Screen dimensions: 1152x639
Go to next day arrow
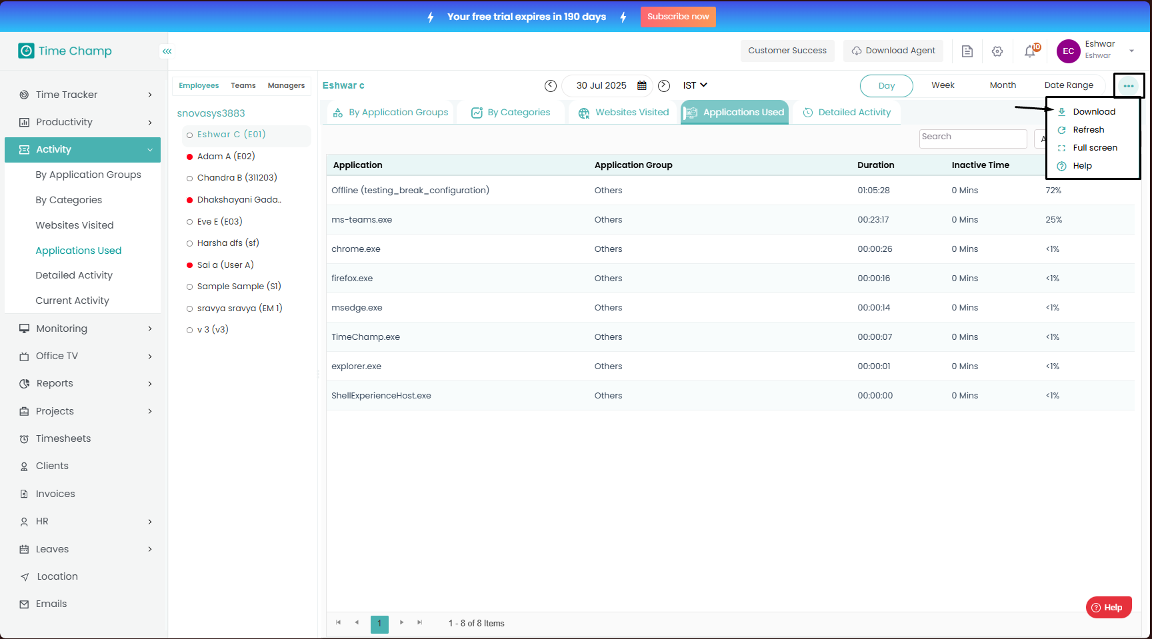click(664, 85)
